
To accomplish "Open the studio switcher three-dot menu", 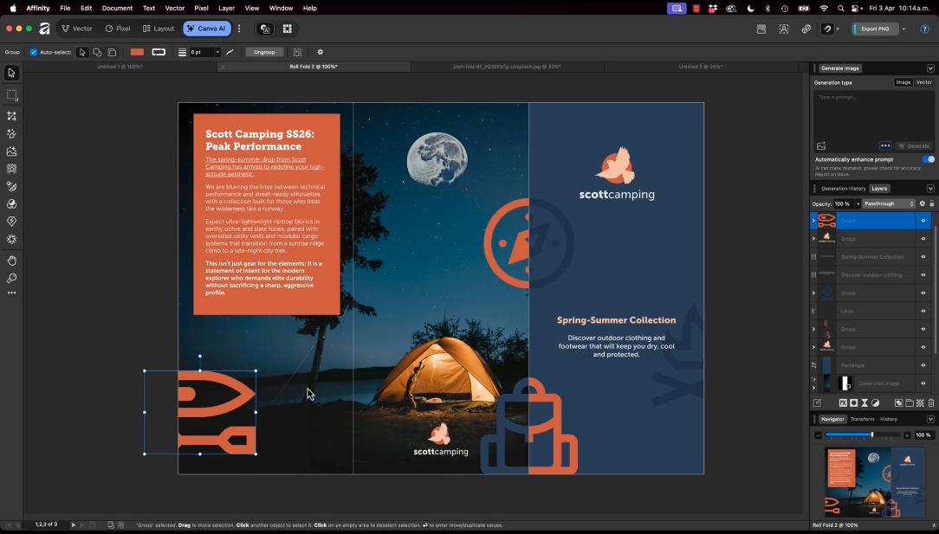I will (239, 29).
